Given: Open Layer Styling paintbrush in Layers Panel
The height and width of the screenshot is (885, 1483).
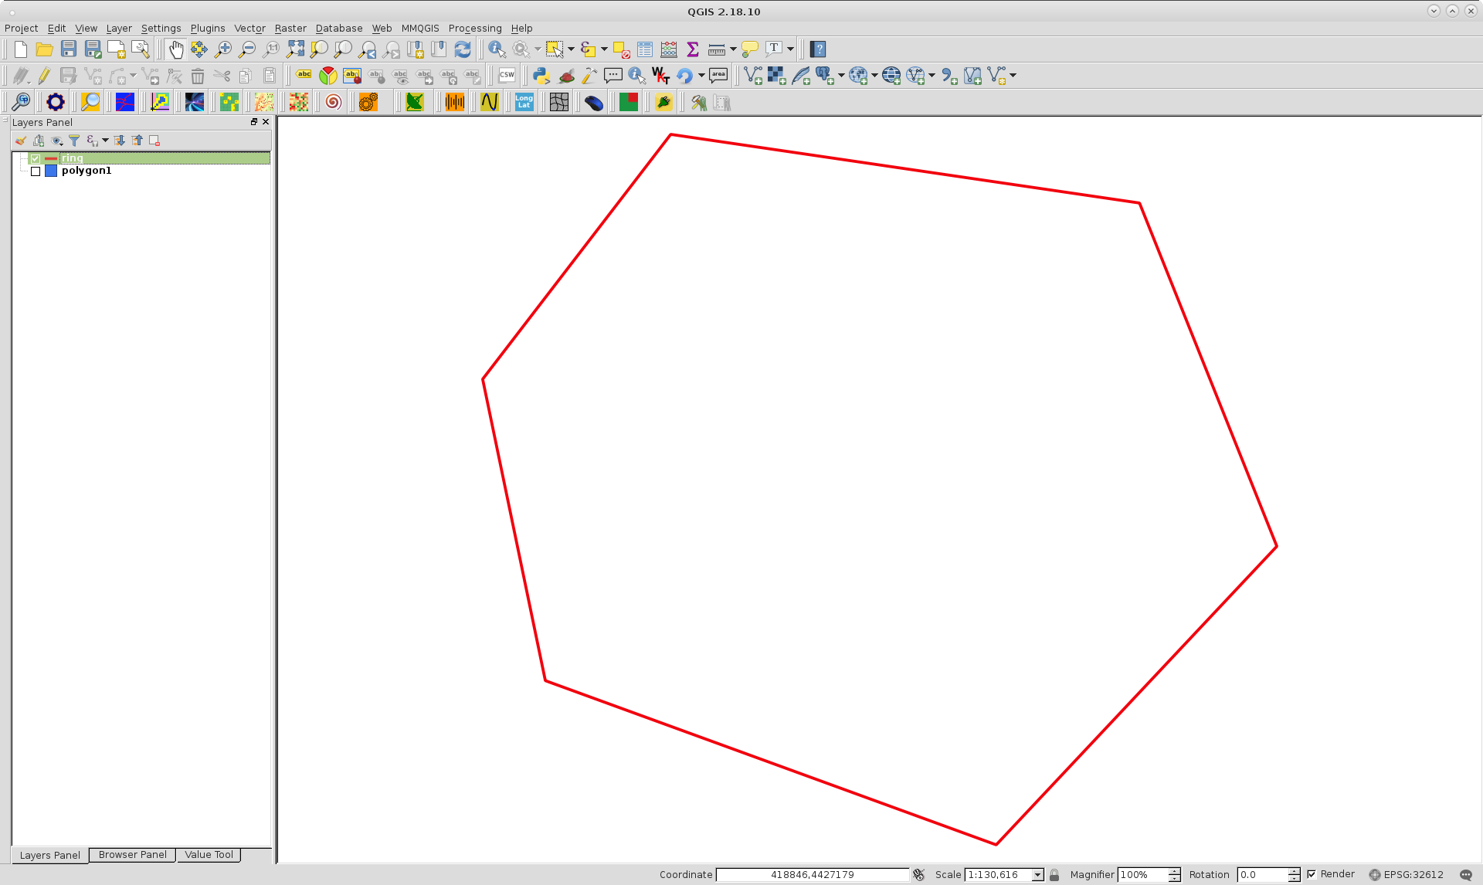Looking at the screenshot, I should (x=21, y=141).
